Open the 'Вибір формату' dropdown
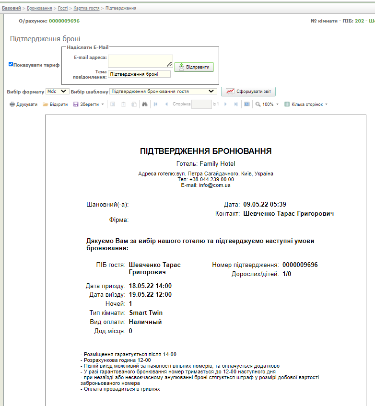Screen dimensions: 375x406 click(58, 91)
